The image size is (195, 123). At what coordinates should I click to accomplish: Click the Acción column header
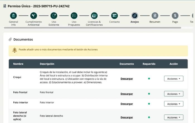tap(174, 64)
